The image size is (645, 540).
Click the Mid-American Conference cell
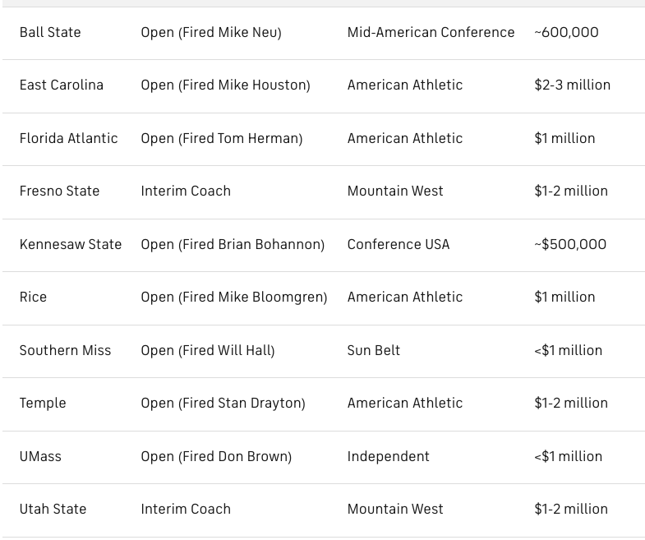click(431, 33)
